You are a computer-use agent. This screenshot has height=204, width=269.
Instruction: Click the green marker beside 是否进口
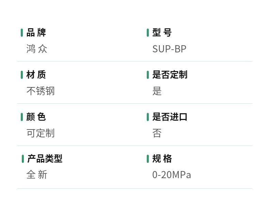148,117
